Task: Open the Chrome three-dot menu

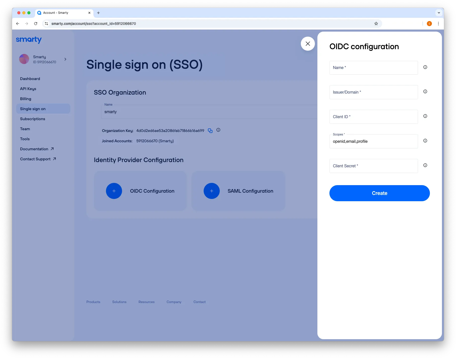Action: click(x=438, y=24)
